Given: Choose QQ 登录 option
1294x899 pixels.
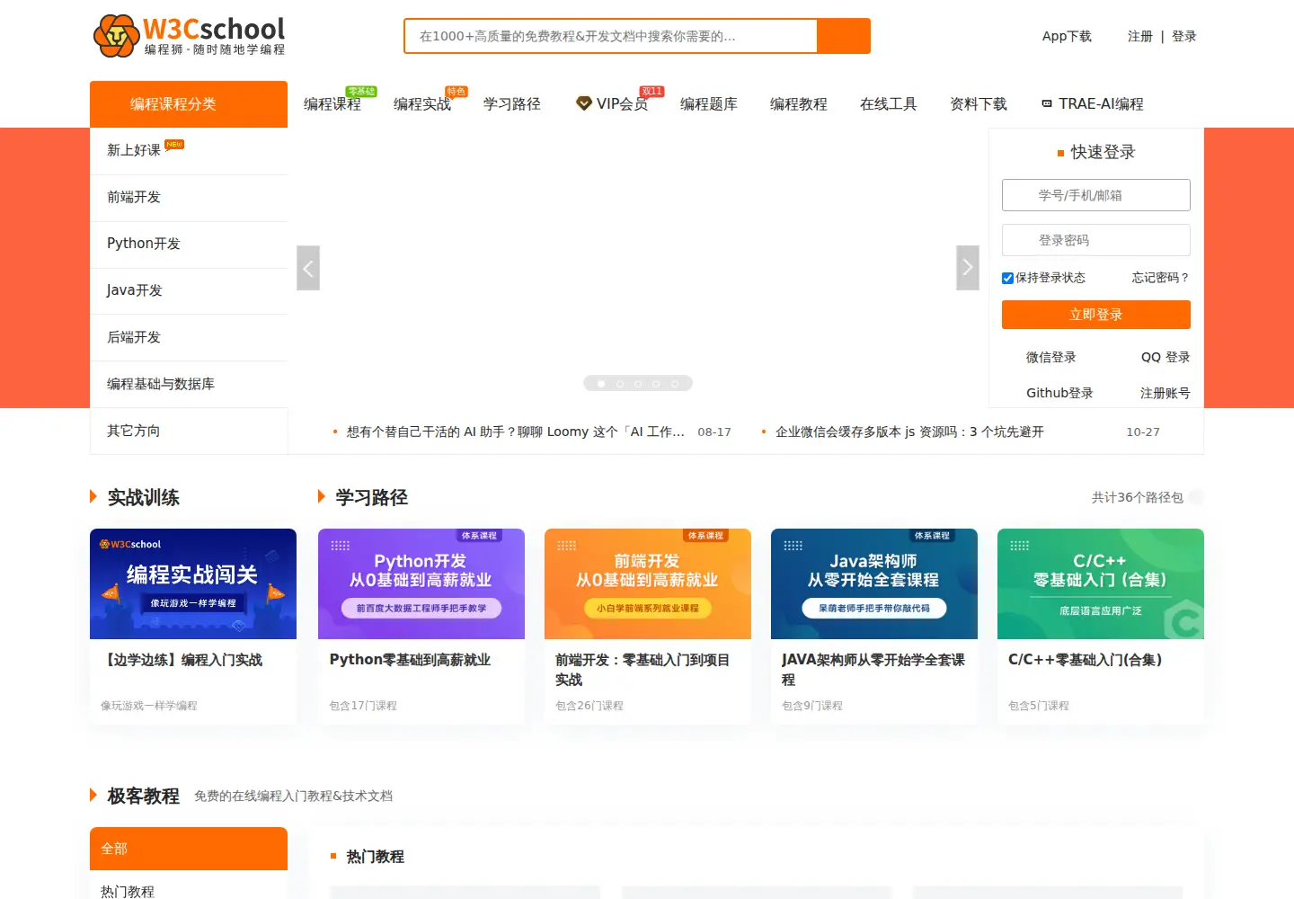Looking at the screenshot, I should [1165, 357].
